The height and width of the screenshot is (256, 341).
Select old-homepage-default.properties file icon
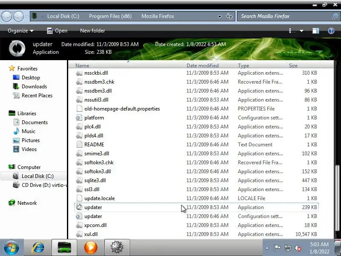[79, 109]
